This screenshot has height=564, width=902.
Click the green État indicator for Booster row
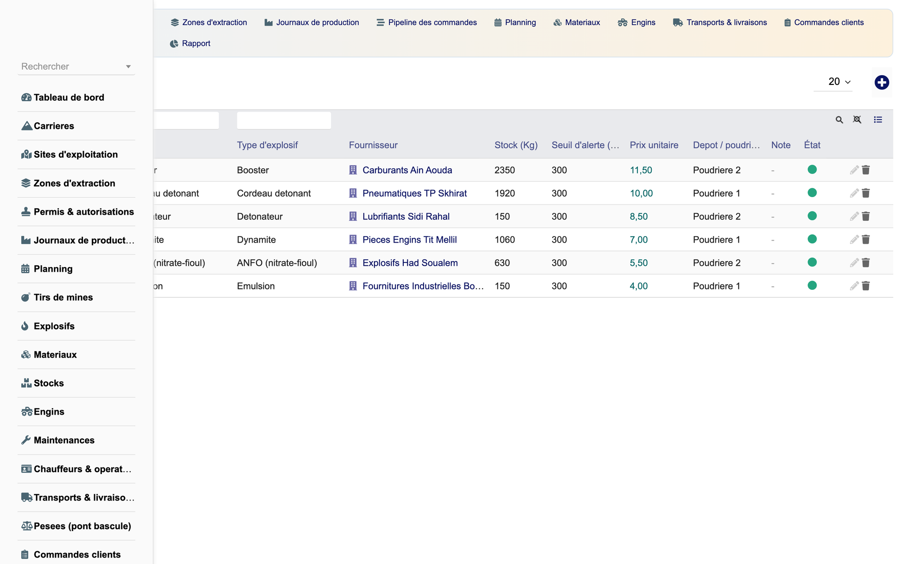(x=812, y=170)
